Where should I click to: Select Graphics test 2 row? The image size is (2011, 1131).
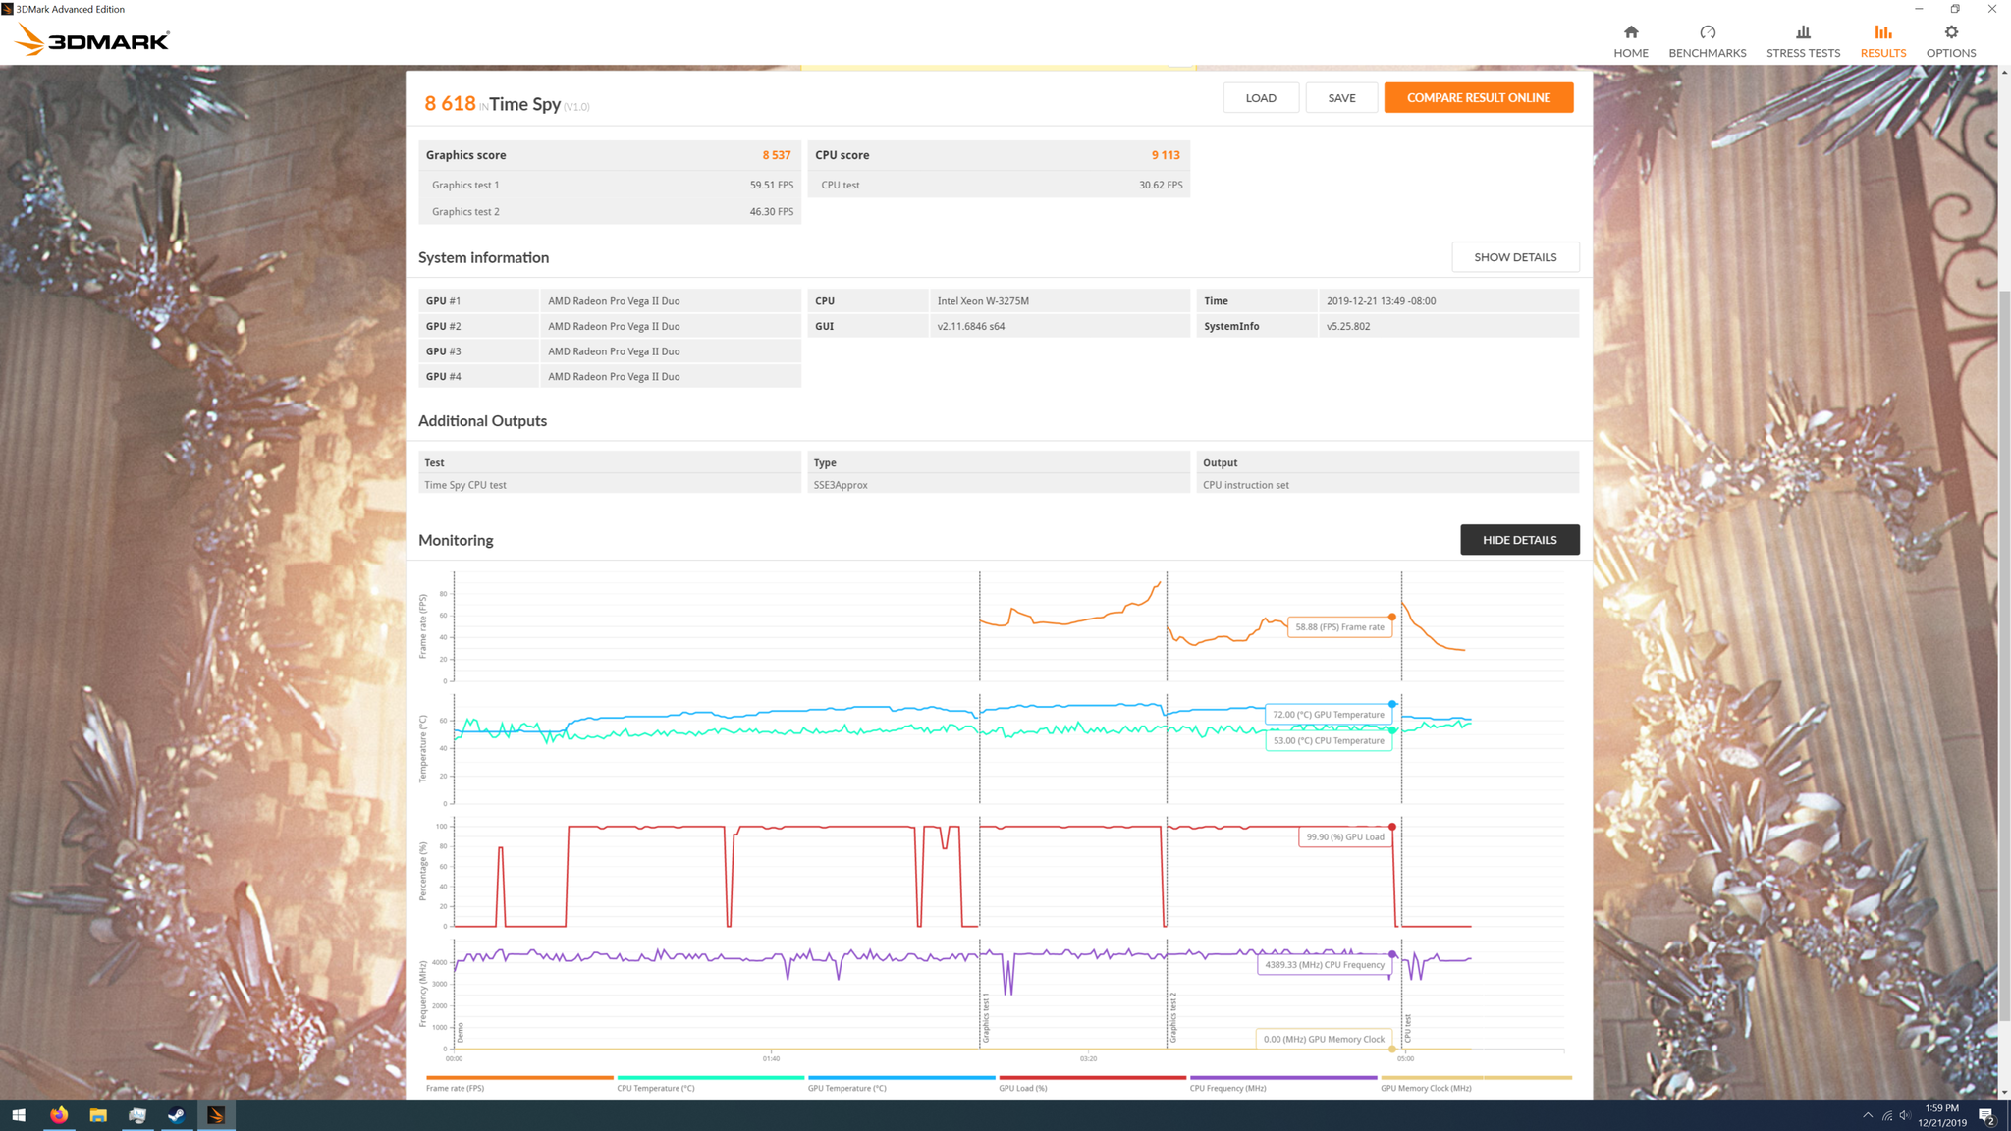coord(610,211)
